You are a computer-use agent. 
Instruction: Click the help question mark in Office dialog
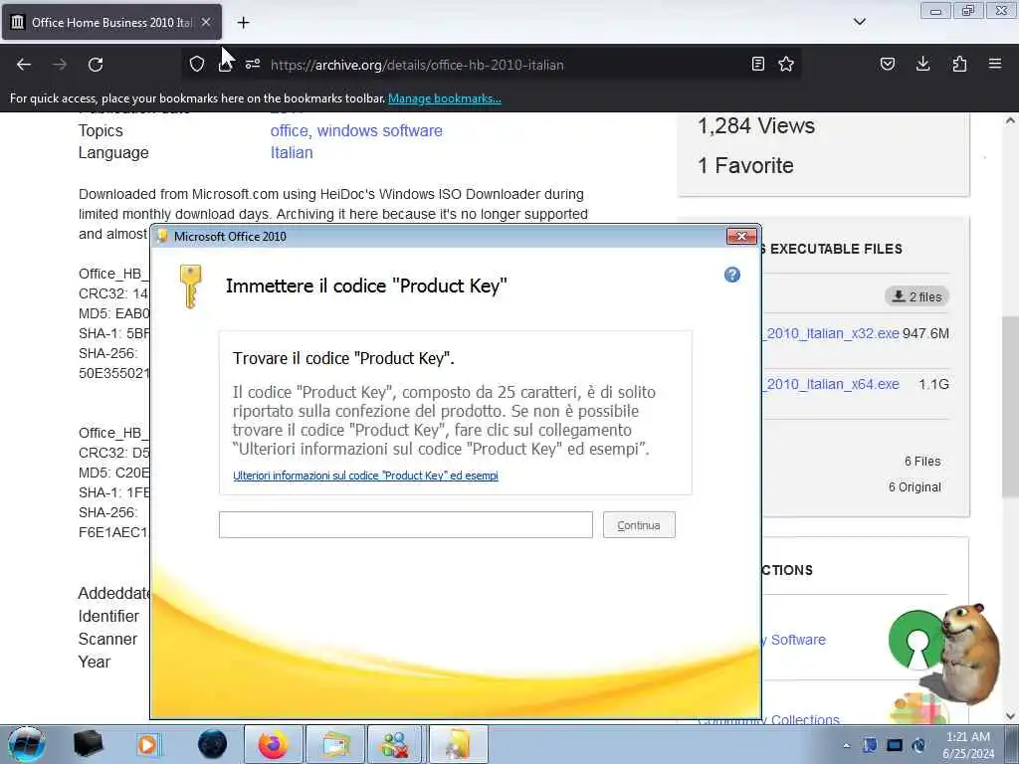(x=732, y=275)
